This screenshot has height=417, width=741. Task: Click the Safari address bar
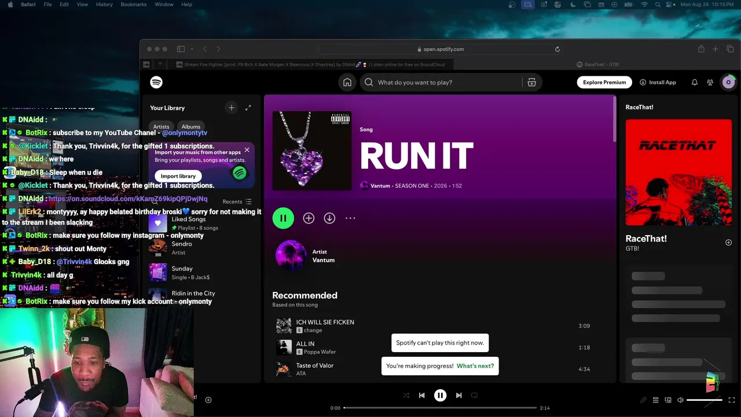coord(441,49)
